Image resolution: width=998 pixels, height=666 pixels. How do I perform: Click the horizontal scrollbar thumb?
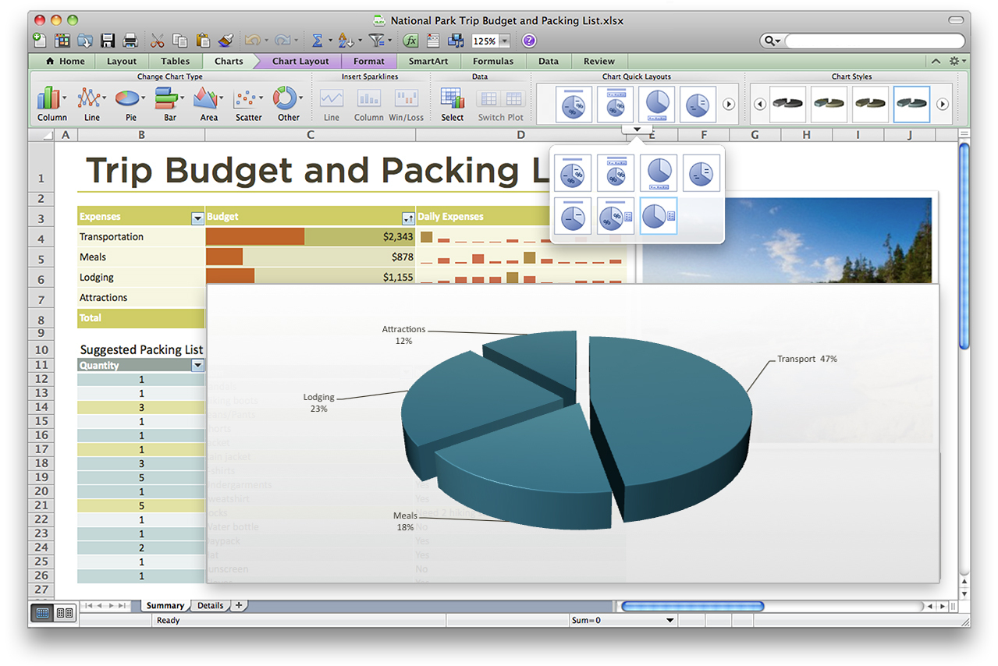point(692,606)
